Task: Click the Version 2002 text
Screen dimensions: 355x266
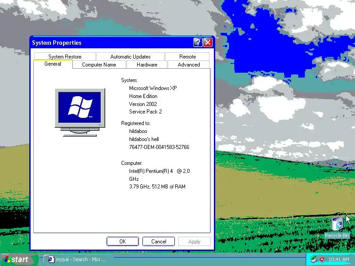Action: pyautogui.click(x=143, y=104)
